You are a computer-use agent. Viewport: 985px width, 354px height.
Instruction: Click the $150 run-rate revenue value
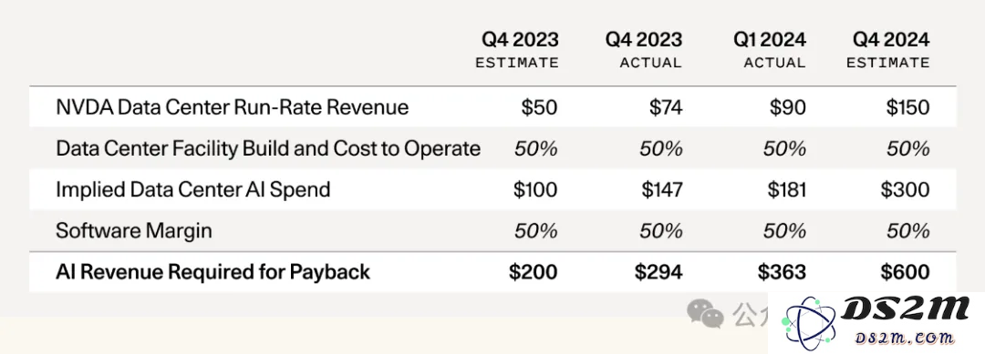[907, 107]
